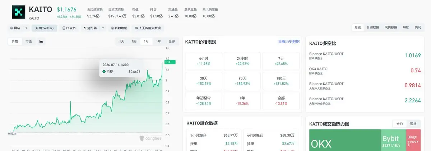This screenshot has height=151, width=431.
Task: Select the 1天 chart range
Action: coord(122,42)
